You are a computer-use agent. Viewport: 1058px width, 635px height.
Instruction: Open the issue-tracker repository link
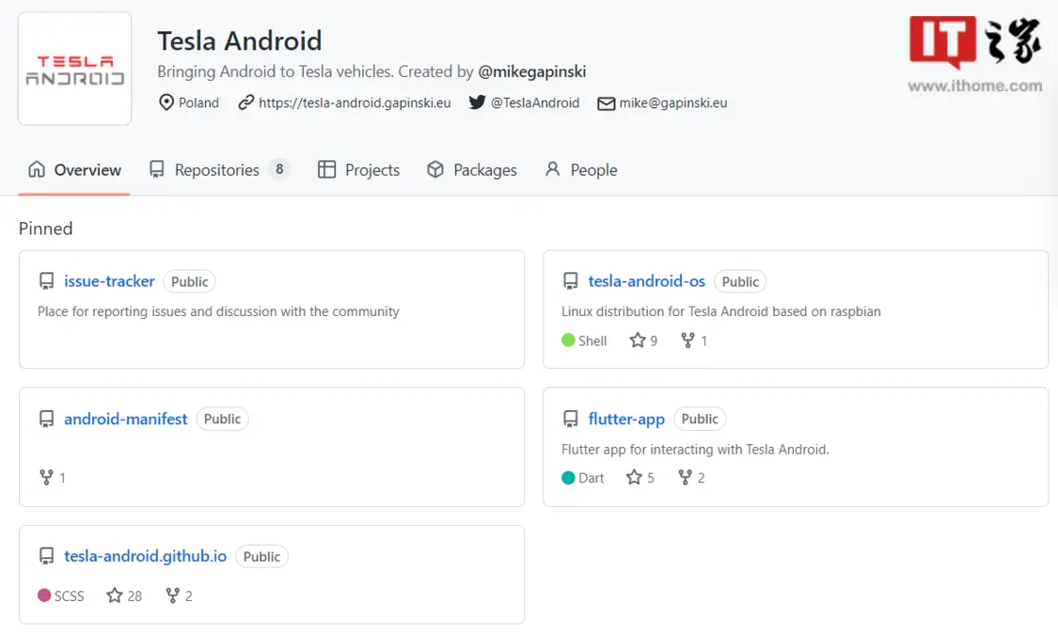pyautogui.click(x=109, y=281)
